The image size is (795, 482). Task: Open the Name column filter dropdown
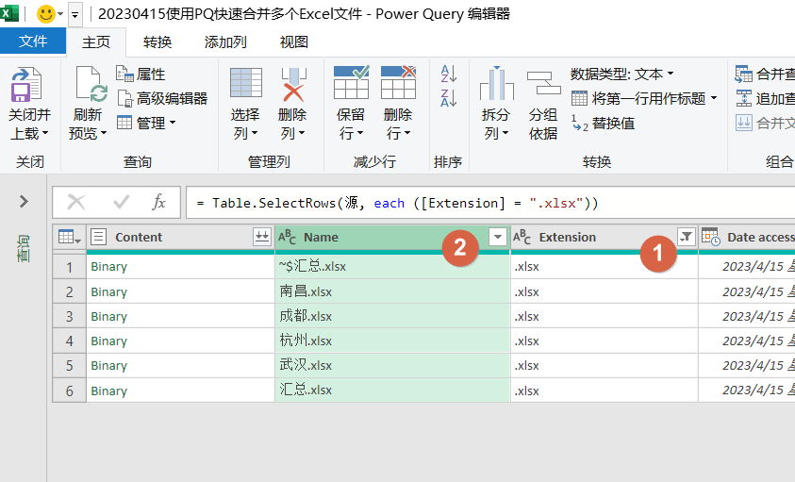498,237
